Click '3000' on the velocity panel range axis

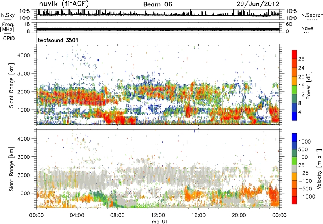pos(24,157)
